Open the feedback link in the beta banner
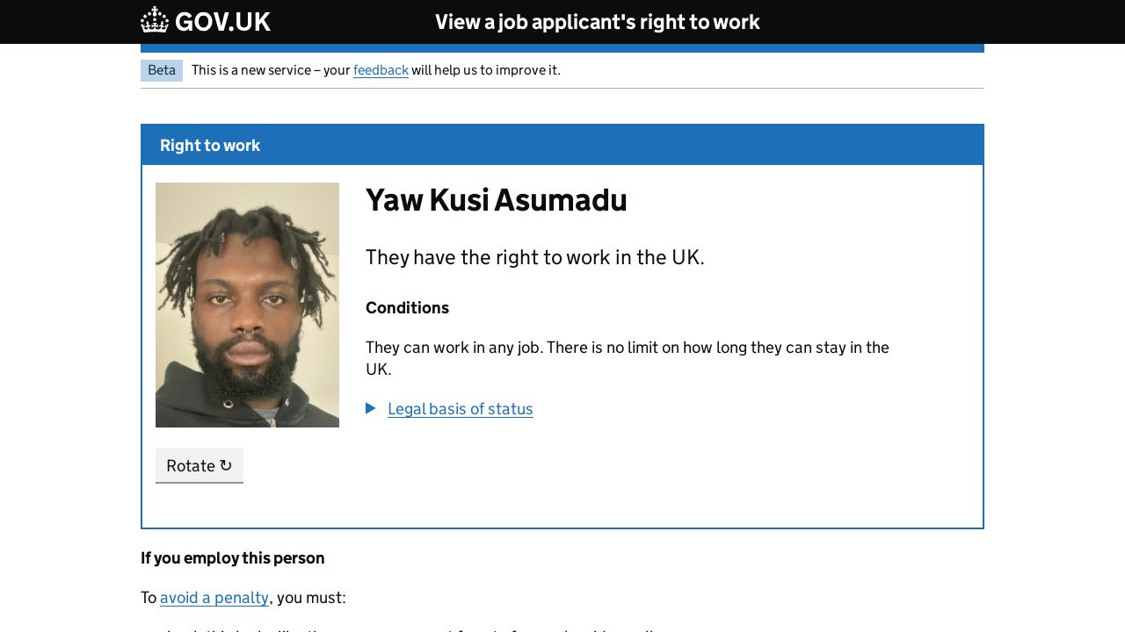Screen dimensions: 1125x632 [381, 70]
